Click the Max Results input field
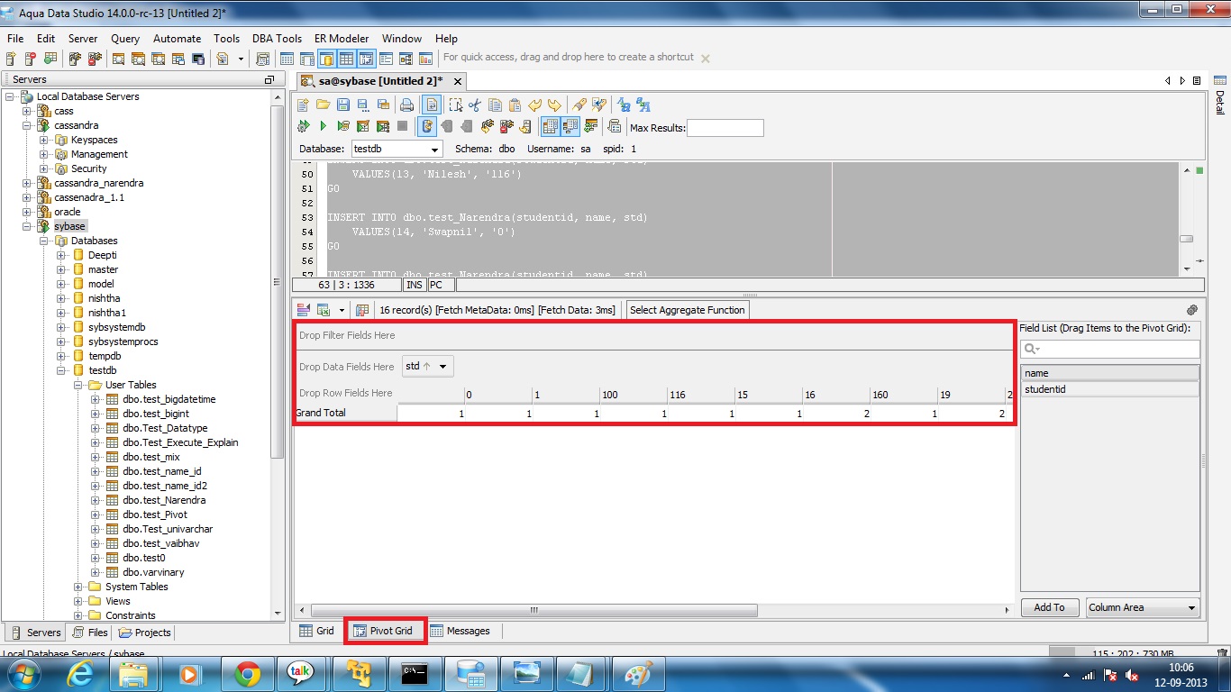The height and width of the screenshot is (692, 1231). (725, 128)
